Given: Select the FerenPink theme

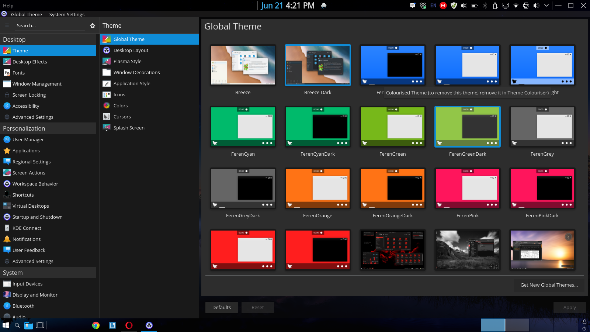Looking at the screenshot, I should pos(468,188).
